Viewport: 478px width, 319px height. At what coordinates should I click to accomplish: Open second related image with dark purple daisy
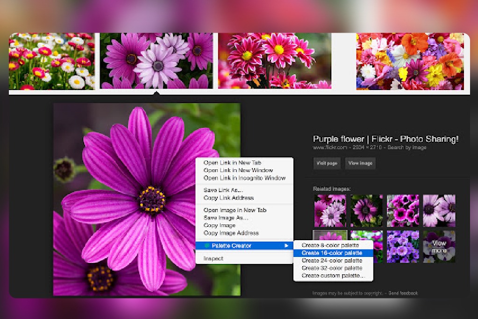point(366,211)
